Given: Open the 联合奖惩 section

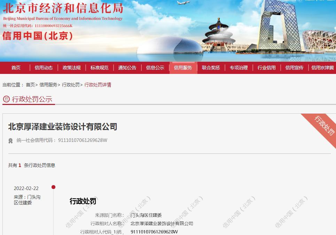Looking at the screenshot, I should (x=211, y=68).
